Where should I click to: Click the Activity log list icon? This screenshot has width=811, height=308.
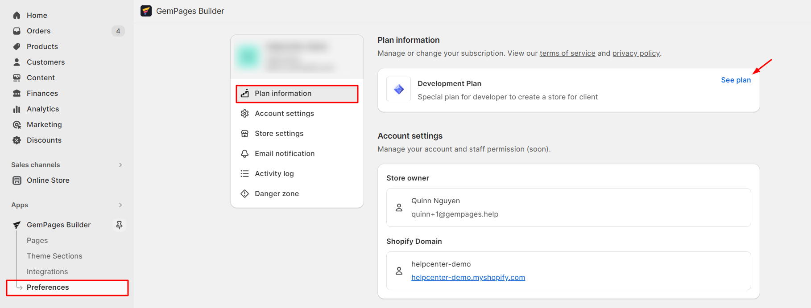(x=244, y=173)
